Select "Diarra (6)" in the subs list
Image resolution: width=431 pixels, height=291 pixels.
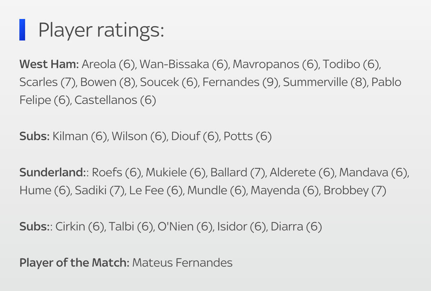click(296, 227)
